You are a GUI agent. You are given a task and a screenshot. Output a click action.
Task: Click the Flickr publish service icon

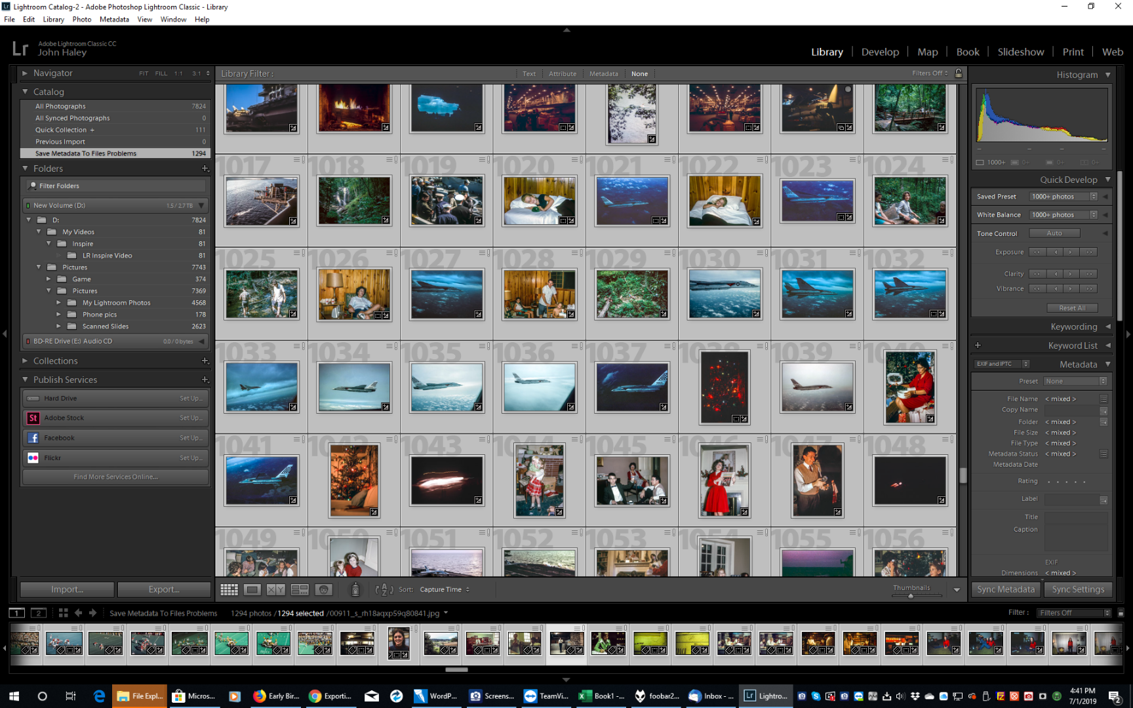[x=33, y=458]
